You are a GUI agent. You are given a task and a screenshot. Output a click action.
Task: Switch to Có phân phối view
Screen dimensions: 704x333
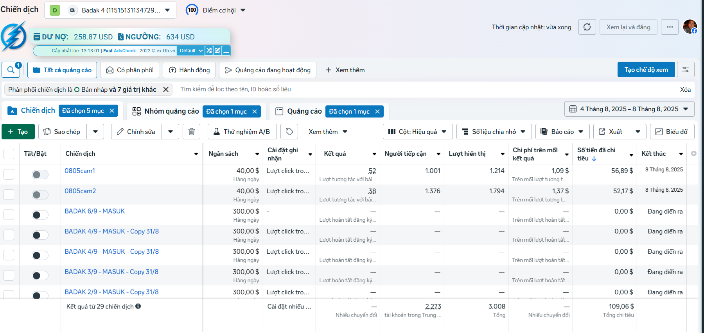[130, 70]
